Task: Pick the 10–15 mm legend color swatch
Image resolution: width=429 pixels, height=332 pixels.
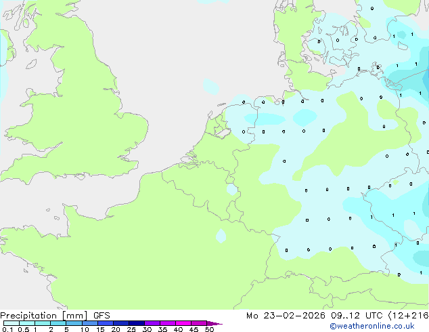Action: (90, 323)
